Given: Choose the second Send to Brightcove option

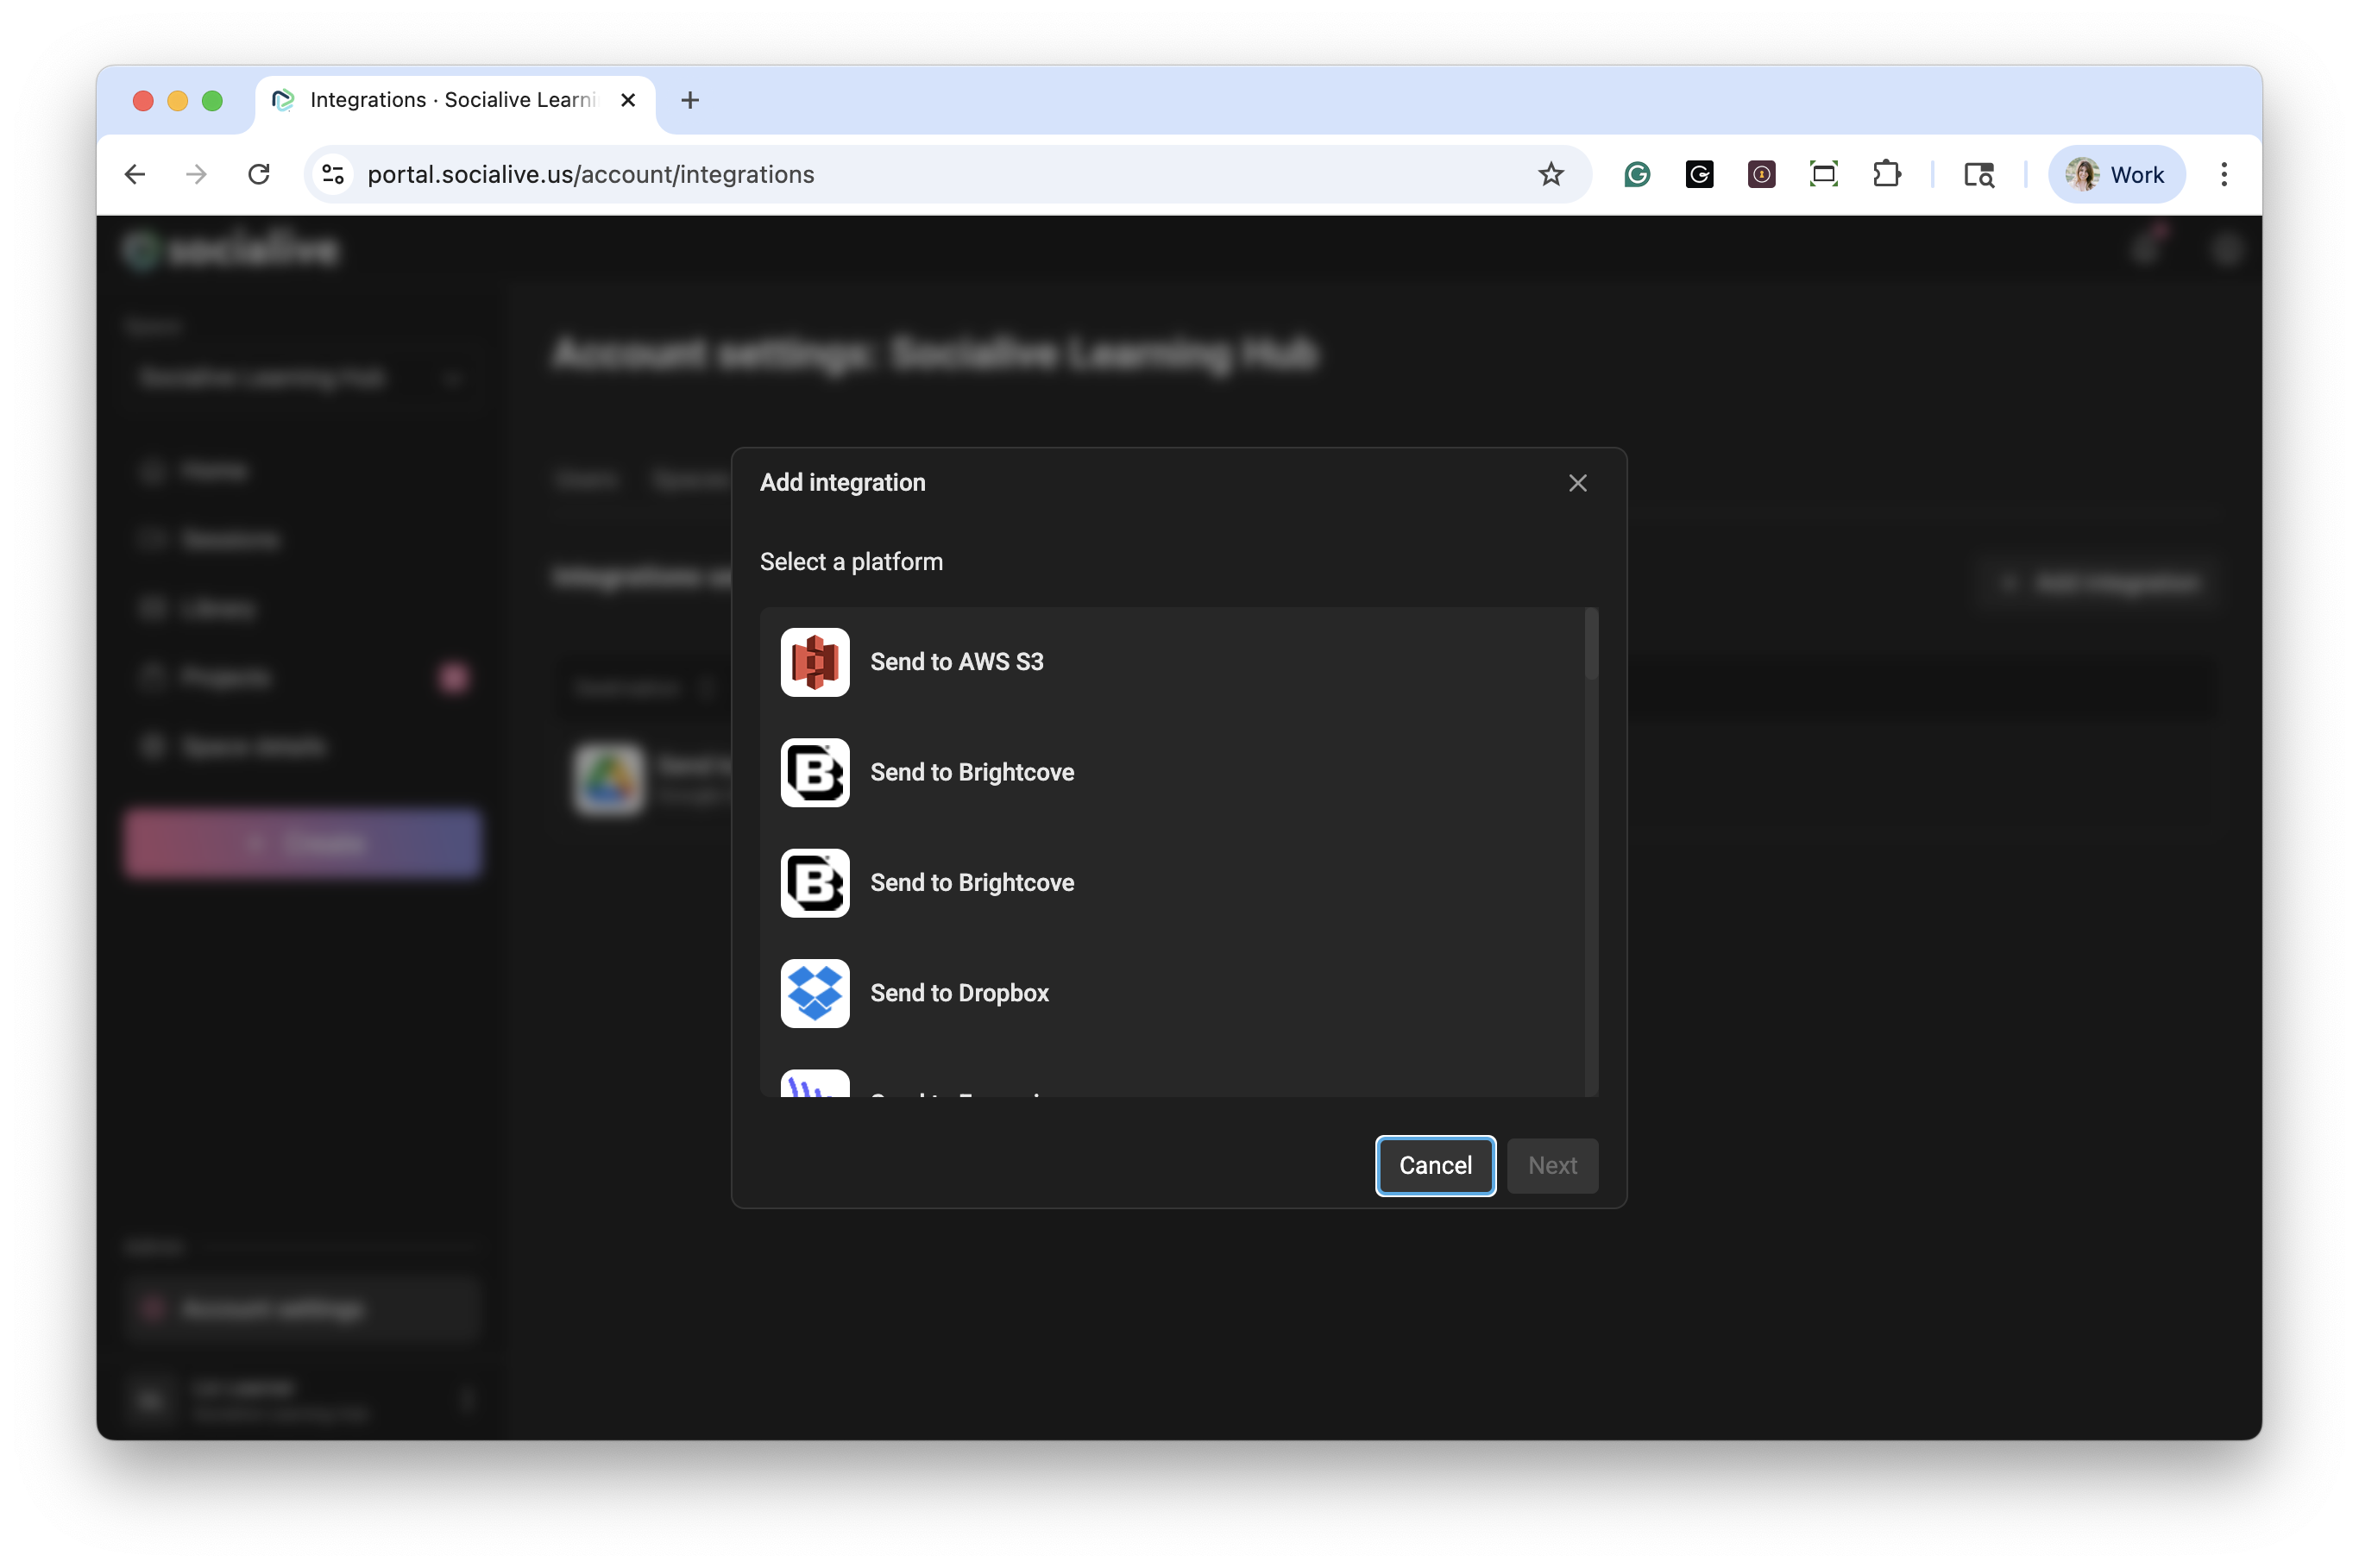Looking at the screenshot, I should pyautogui.click(x=972, y=883).
